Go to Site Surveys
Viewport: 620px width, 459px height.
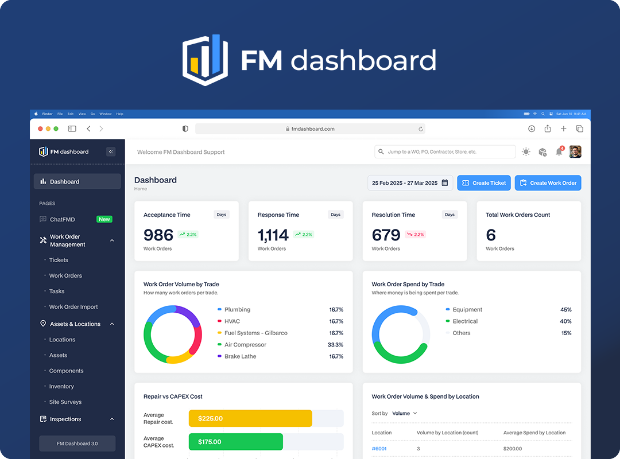[x=65, y=402]
